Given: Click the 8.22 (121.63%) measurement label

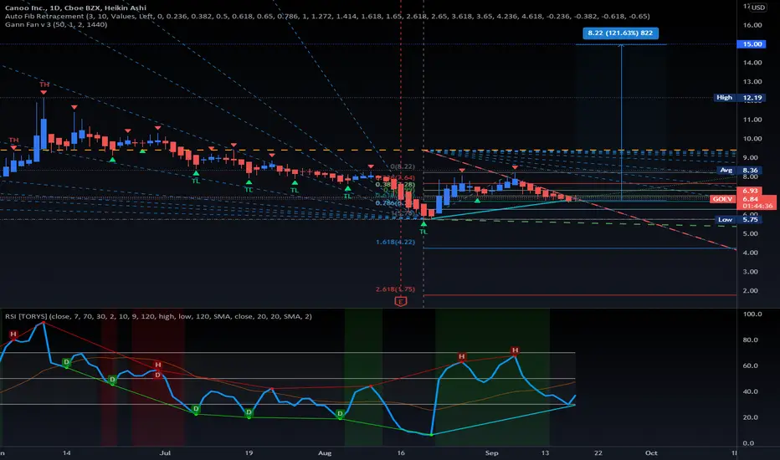Looking at the screenshot, I should pos(620,33).
